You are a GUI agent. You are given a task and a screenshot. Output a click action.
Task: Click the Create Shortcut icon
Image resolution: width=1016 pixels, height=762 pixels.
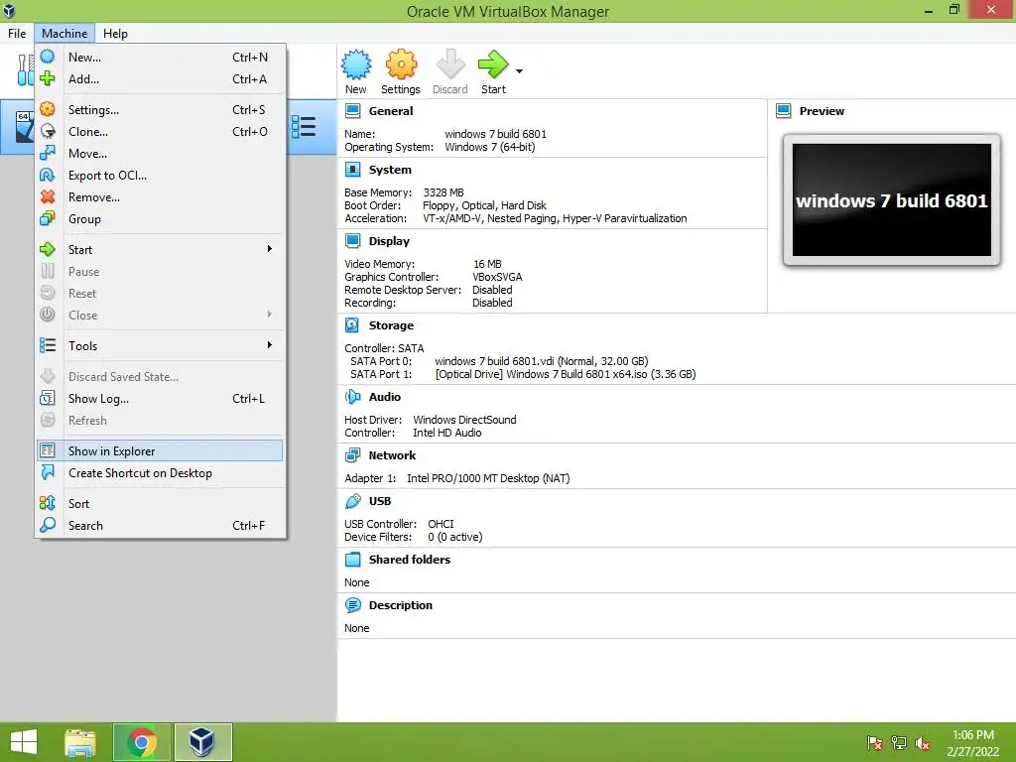click(48, 473)
